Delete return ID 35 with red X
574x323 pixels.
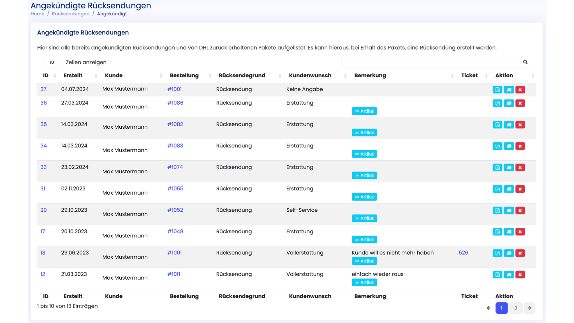tap(520, 125)
